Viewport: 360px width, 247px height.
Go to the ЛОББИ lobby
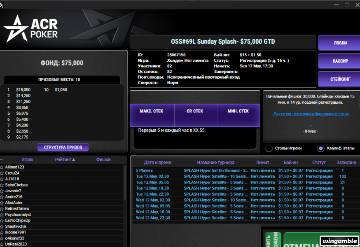tap(339, 43)
